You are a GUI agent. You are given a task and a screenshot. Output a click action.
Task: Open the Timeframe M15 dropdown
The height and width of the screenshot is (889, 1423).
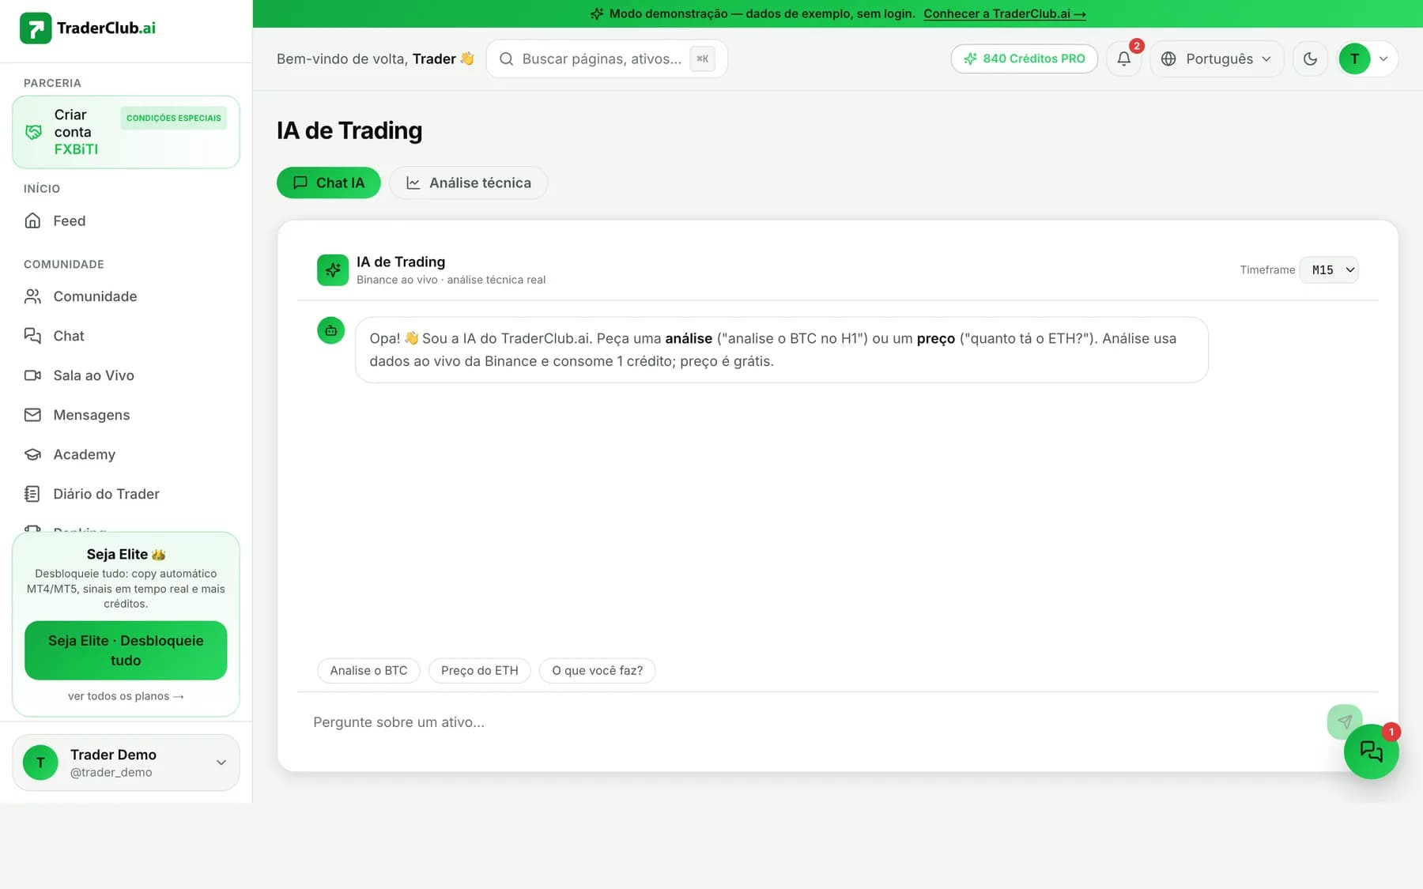coord(1329,269)
